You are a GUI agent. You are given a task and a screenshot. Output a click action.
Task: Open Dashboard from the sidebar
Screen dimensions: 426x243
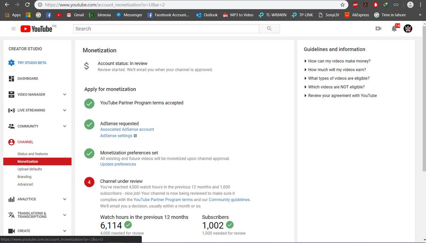[28, 79]
